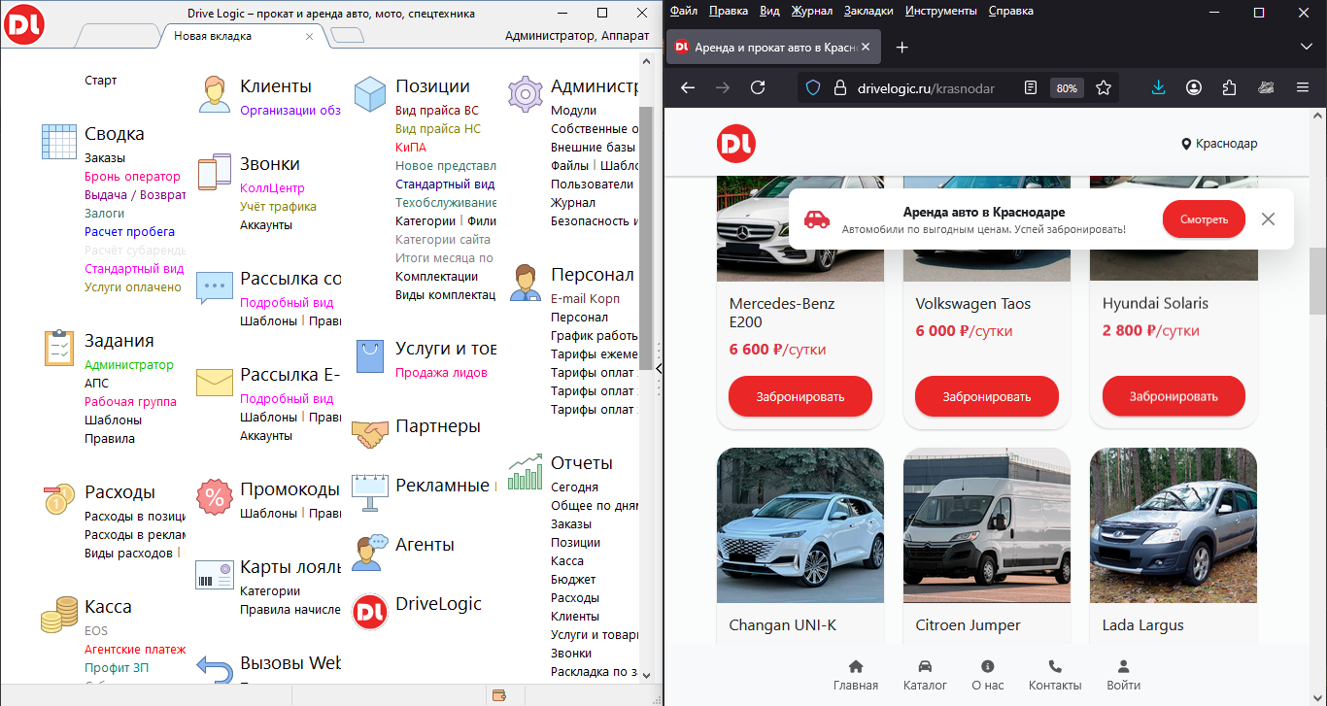Click the Касса coin stacks icon
The width and height of the screenshot is (1327, 706).
pyautogui.click(x=59, y=615)
